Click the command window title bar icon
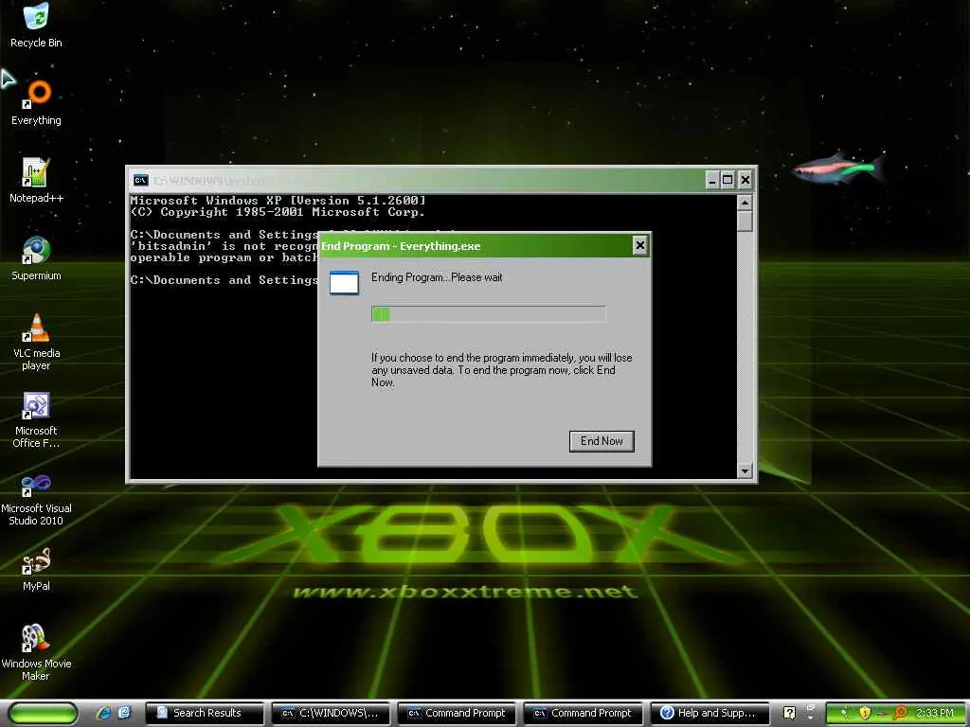The width and height of the screenshot is (970, 727). tap(141, 180)
